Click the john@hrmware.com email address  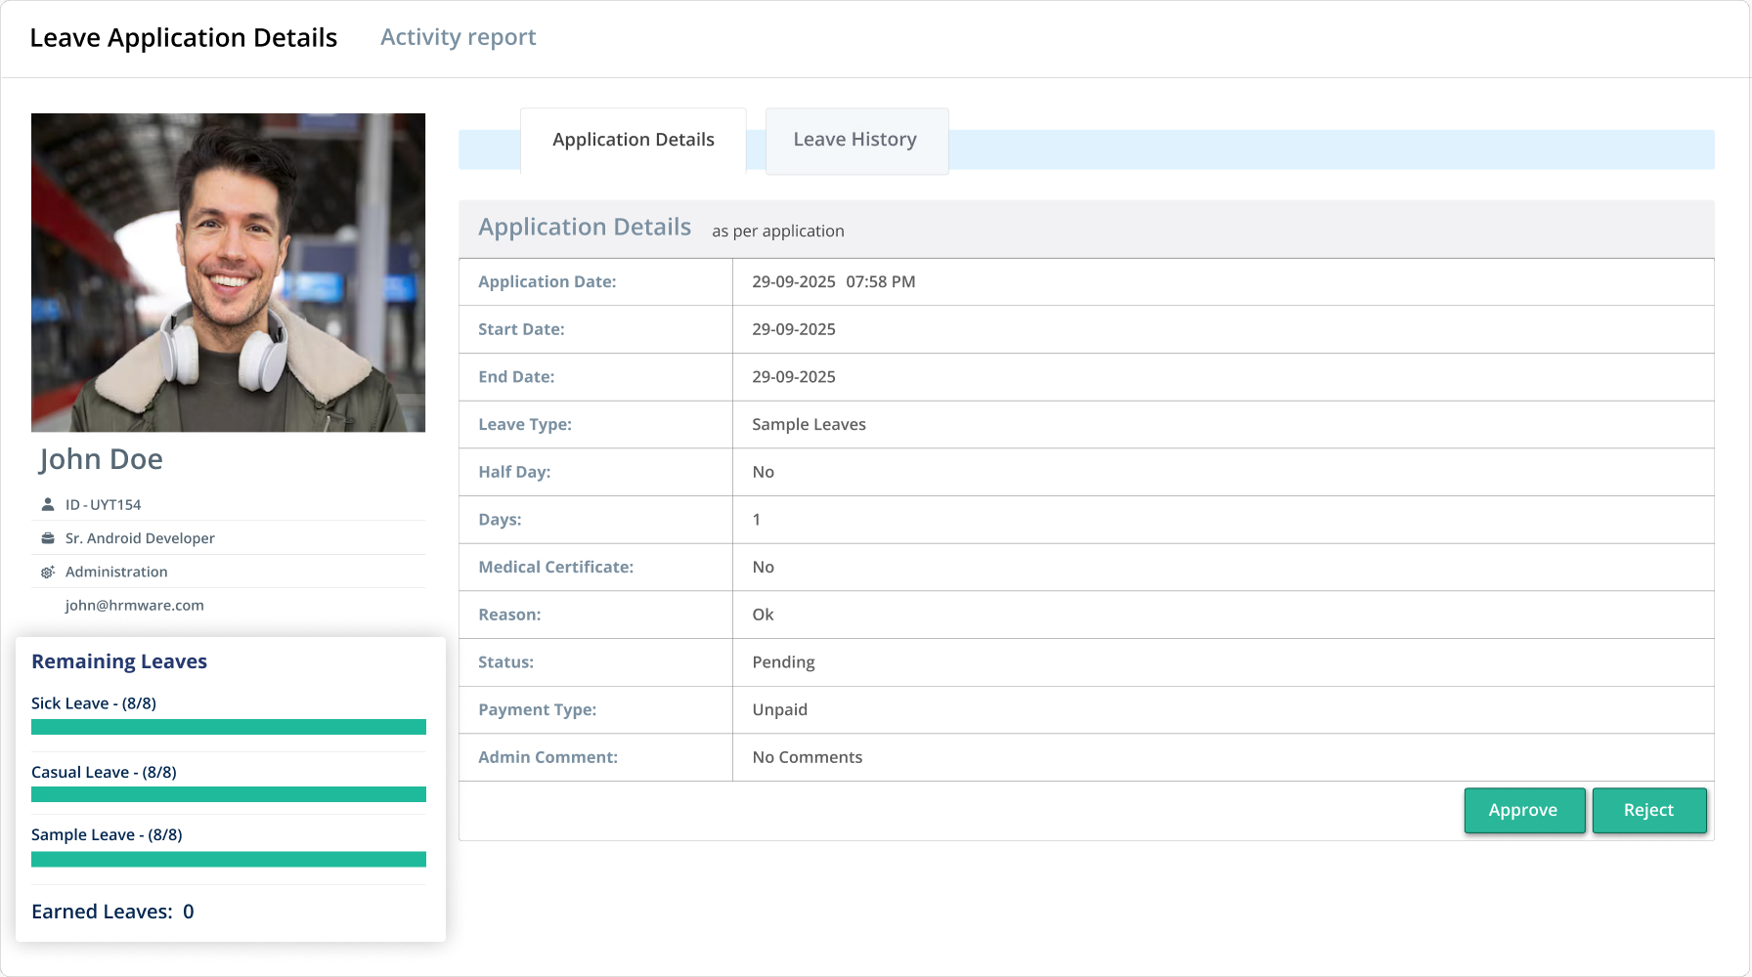click(x=134, y=605)
